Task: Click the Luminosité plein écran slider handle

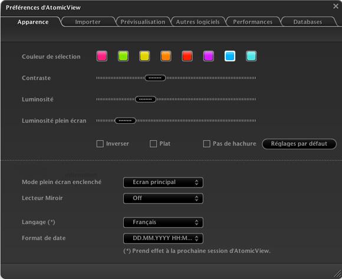Action: [125, 121]
